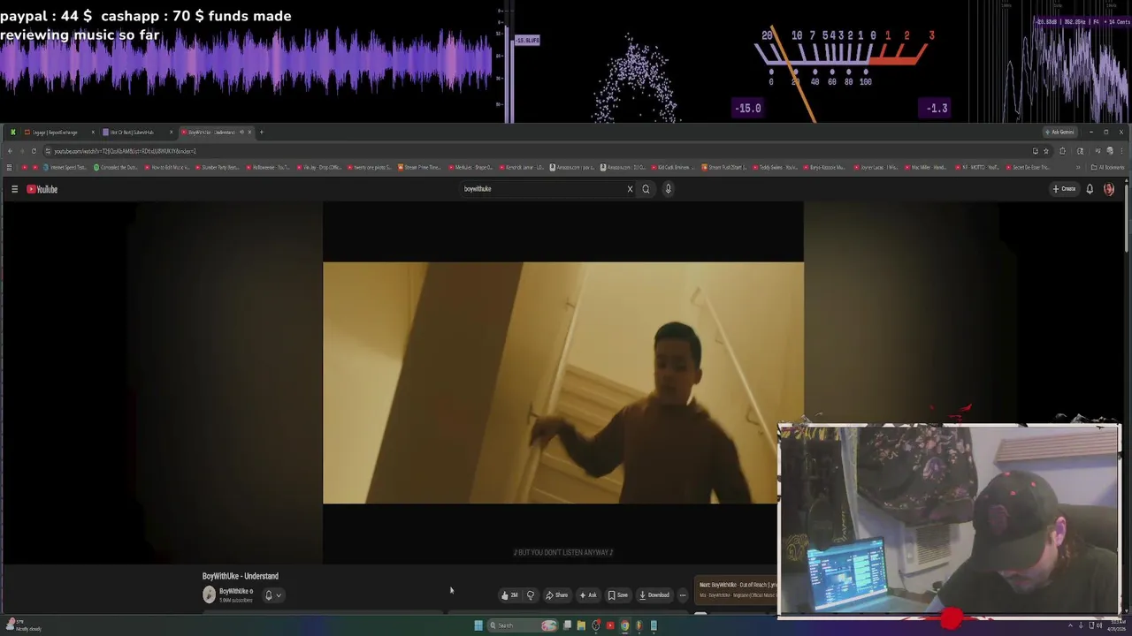1132x636 pixels.
Task: Open a new browser tab
Action: [x=261, y=132]
